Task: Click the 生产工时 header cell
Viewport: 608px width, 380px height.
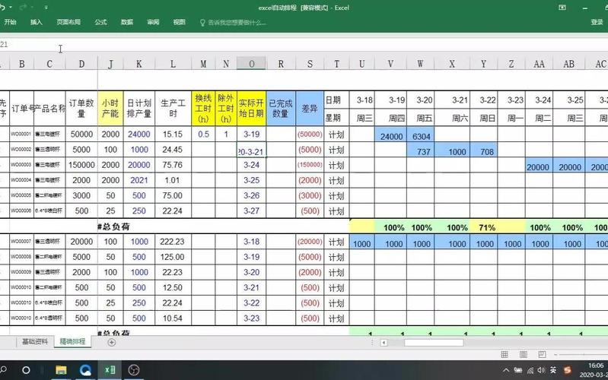Action: [173, 108]
